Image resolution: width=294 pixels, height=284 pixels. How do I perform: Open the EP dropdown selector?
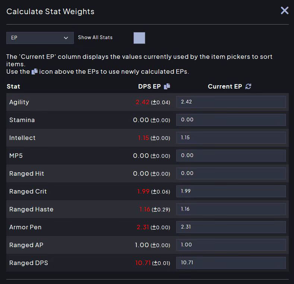pos(40,38)
